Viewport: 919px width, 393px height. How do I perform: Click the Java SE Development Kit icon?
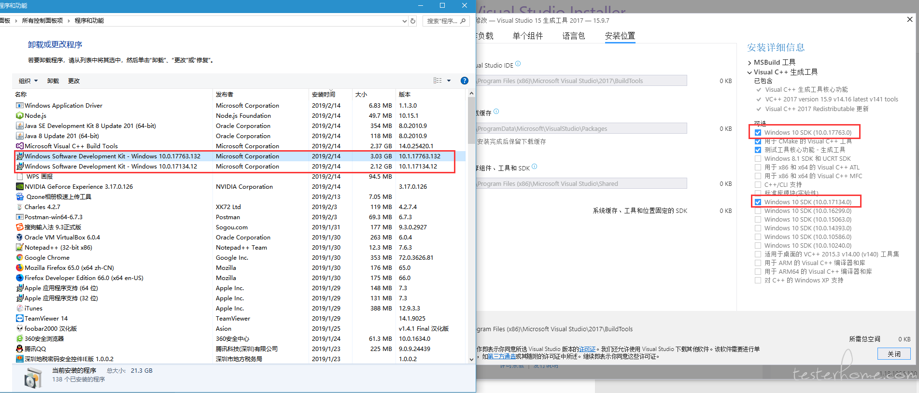coord(20,126)
